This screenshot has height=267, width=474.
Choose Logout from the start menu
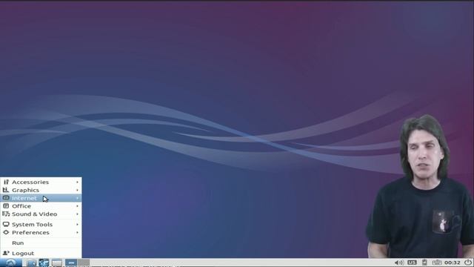tap(41, 253)
